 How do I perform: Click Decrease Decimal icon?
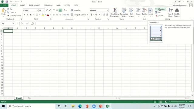click(x=107, y=15)
